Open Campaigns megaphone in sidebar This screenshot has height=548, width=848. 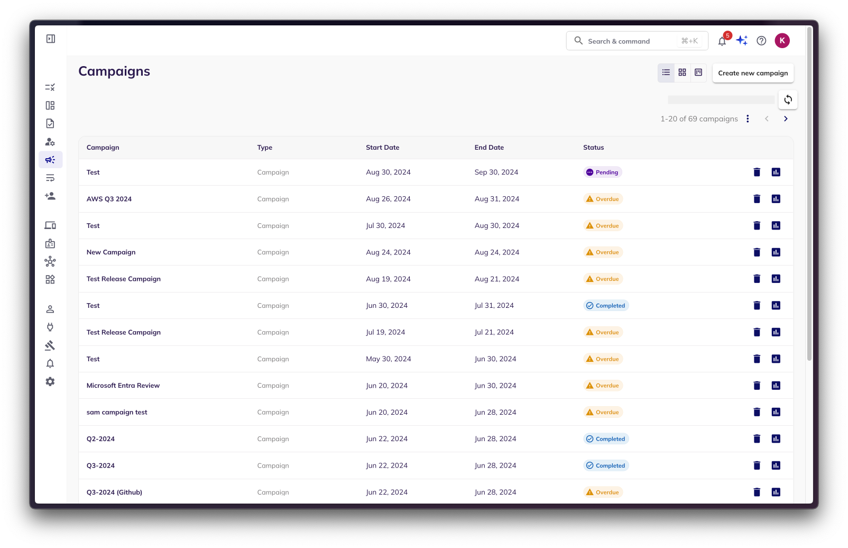[50, 160]
